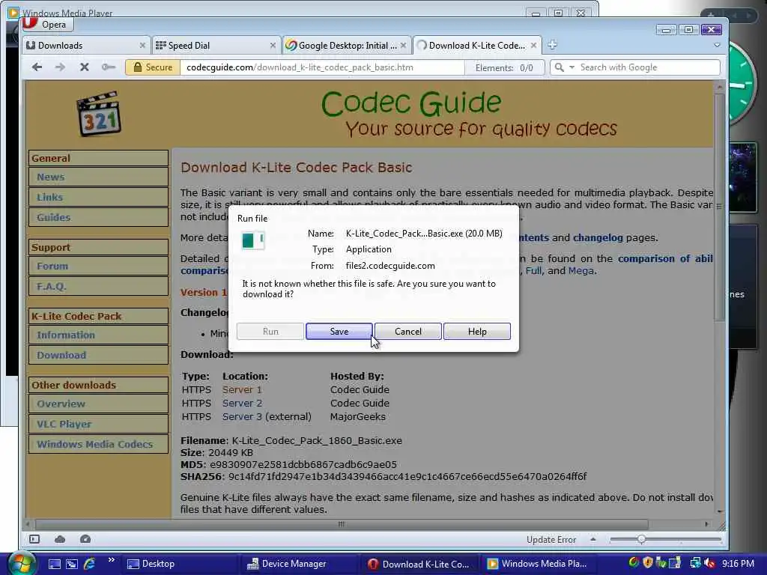The image size is (767, 575).
Task: Click the Google Desktop tray icon
Action: [634, 563]
